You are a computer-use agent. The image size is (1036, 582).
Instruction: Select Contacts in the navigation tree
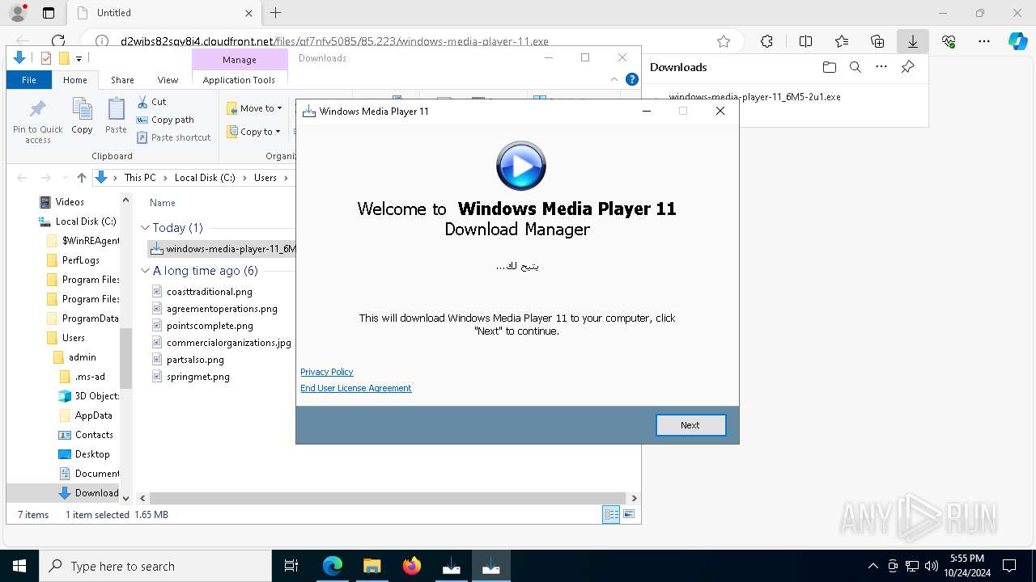94,435
